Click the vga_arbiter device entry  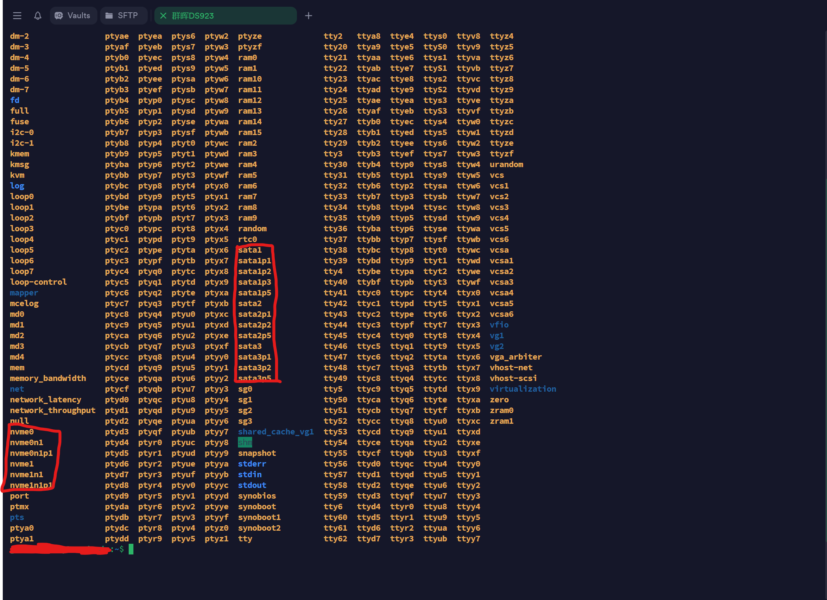515,357
